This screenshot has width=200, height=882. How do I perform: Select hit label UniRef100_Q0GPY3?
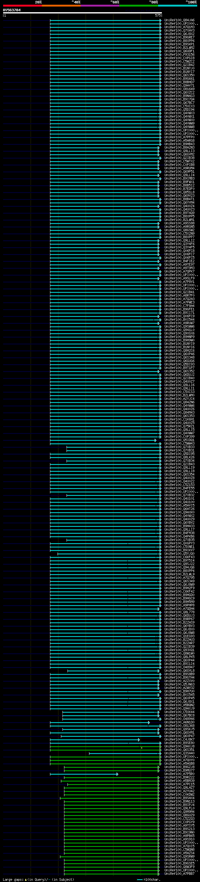[x=179, y=543]
